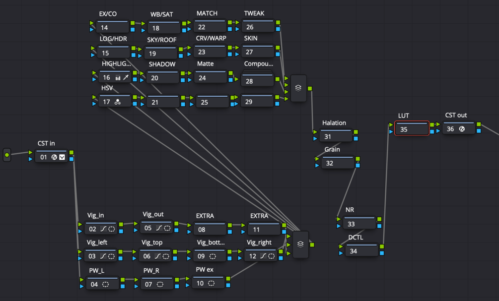Select the SKY/ROOF node 19
499x301 pixels.
[161, 53]
